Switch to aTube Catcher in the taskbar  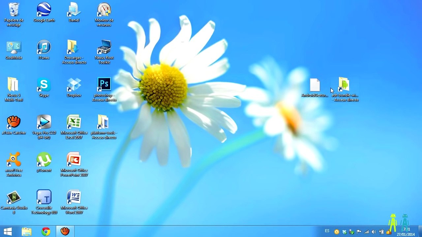[x=65, y=232]
